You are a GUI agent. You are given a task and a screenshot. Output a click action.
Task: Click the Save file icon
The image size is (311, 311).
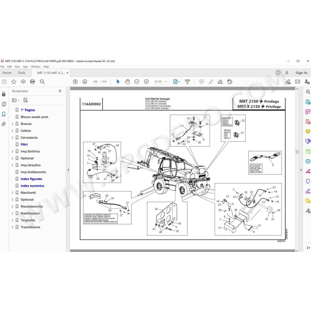point(4,82)
